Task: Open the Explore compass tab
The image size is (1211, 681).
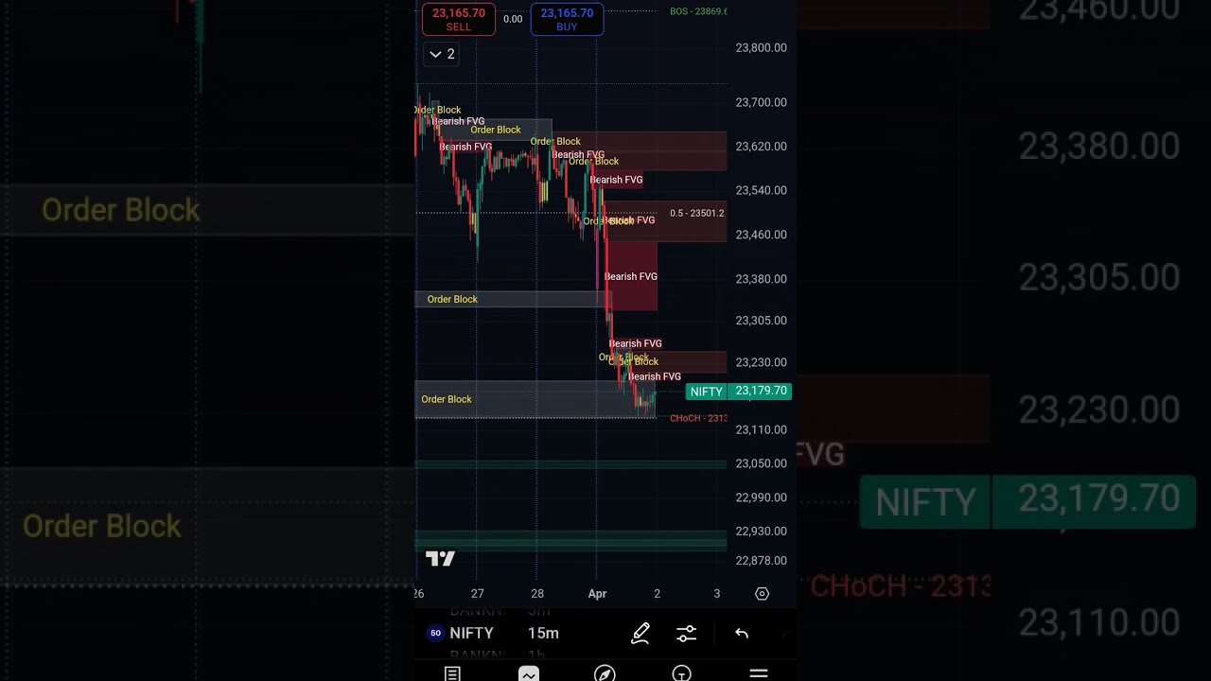Action: (605, 672)
